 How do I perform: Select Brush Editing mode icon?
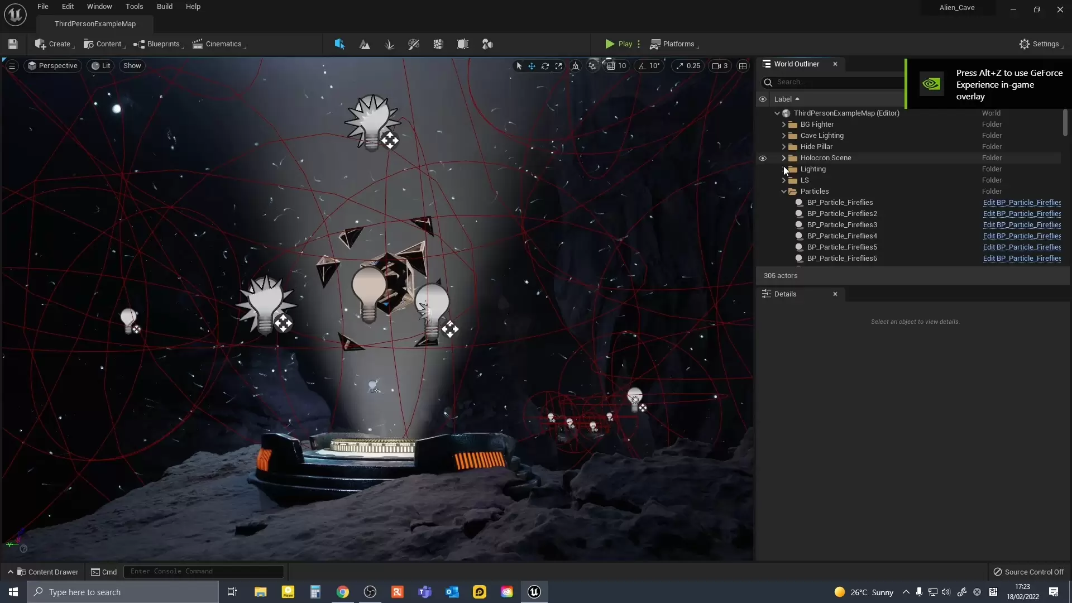click(463, 44)
